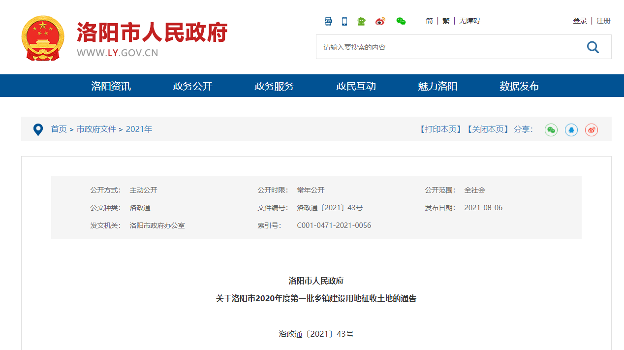Open the 政务公开 navigation menu
The width and height of the screenshot is (624, 350).
193,86
